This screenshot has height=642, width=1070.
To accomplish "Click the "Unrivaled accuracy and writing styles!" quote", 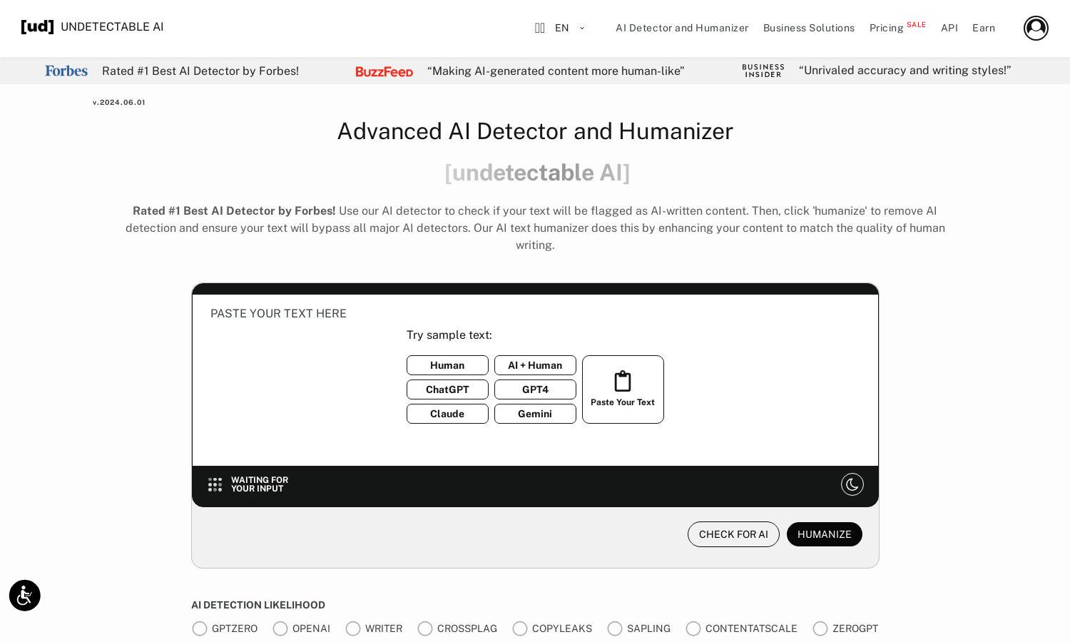I will (905, 70).
